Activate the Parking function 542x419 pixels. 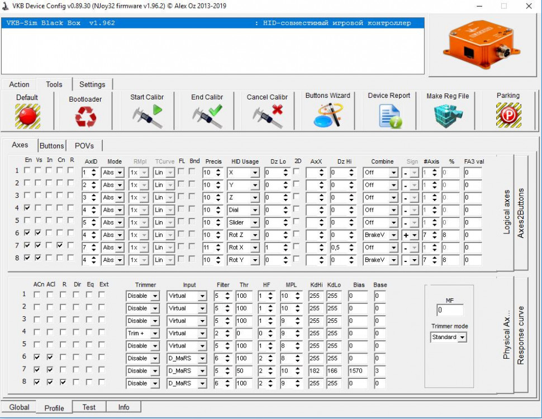tap(508, 116)
